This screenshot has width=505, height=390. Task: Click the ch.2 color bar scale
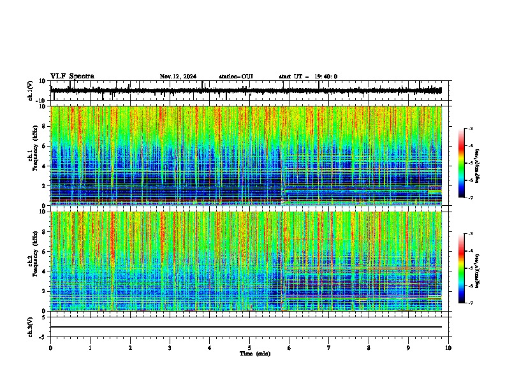click(462, 268)
